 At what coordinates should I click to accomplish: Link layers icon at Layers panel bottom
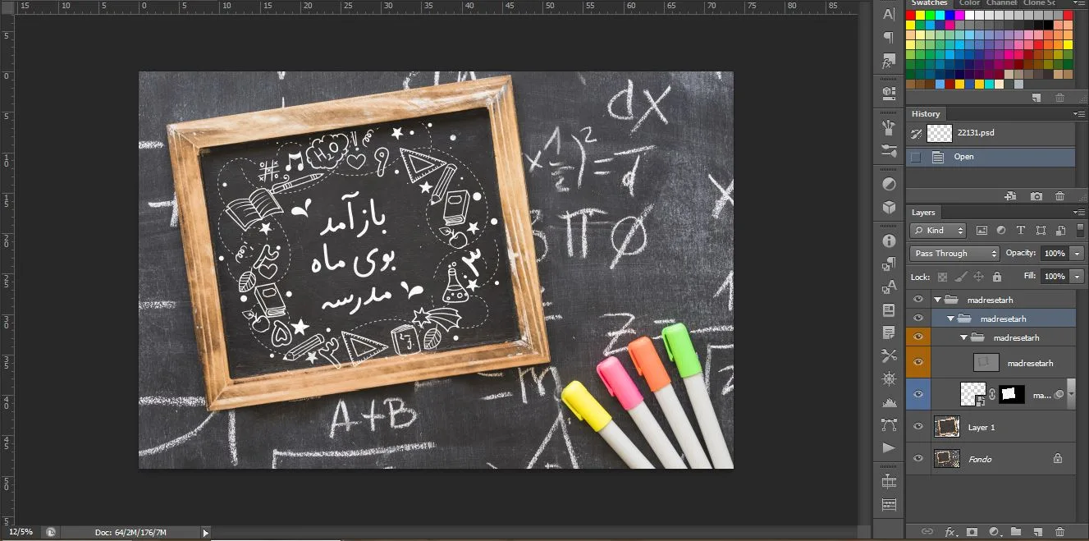927,532
